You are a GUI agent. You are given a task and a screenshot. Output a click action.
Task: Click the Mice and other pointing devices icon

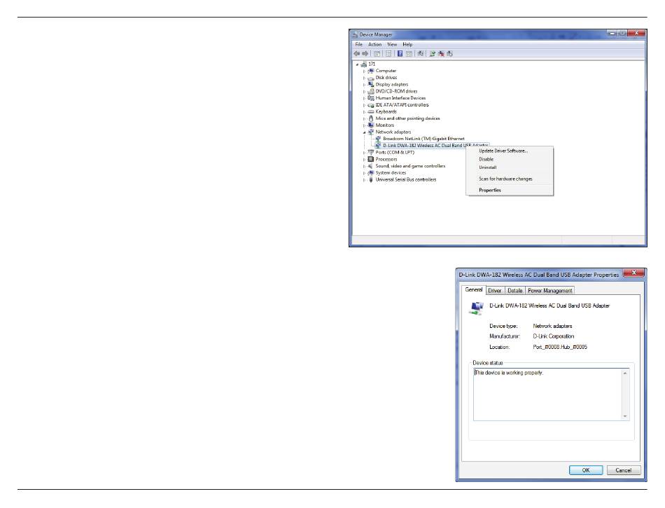371,118
